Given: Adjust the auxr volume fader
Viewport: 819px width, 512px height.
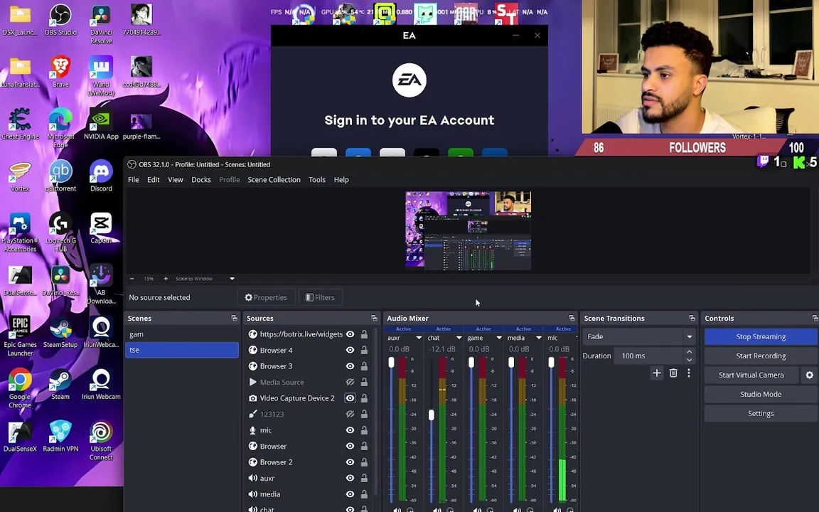Looking at the screenshot, I should pyautogui.click(x=391, y=362).
